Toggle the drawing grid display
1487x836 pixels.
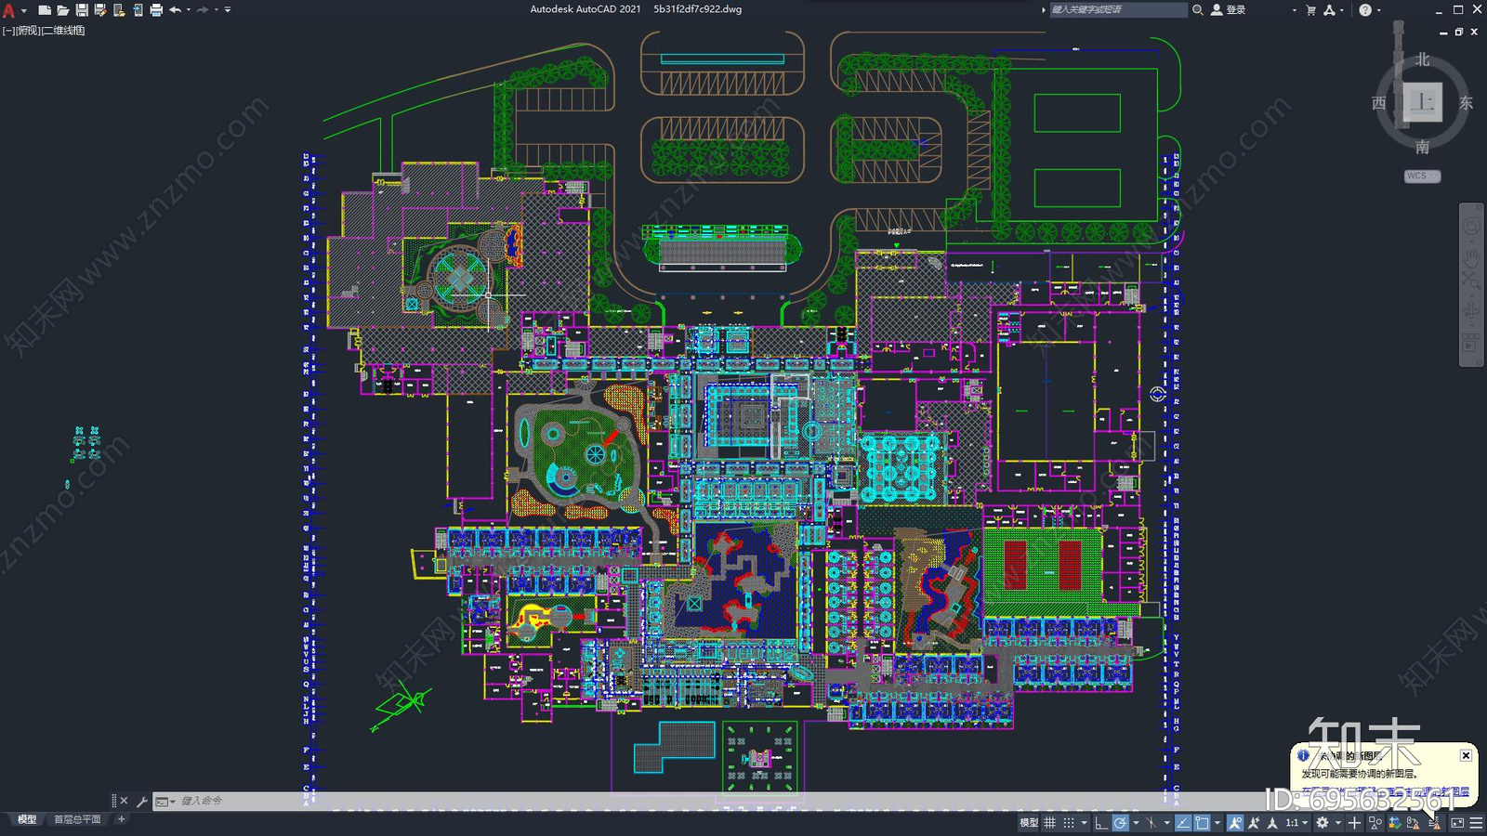pyautogui.click(x=1049, y=823)
